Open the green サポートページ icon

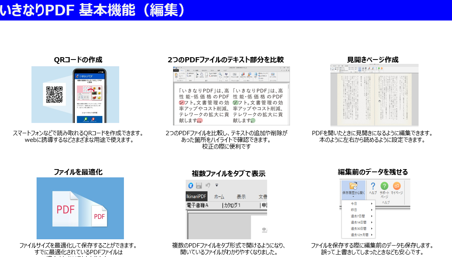coord(384,186)
